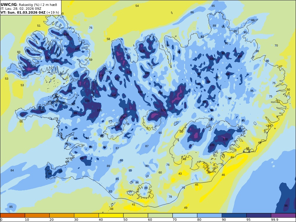
Task: Click the '96' value in the southeast sea
Action: coord(286,206)
